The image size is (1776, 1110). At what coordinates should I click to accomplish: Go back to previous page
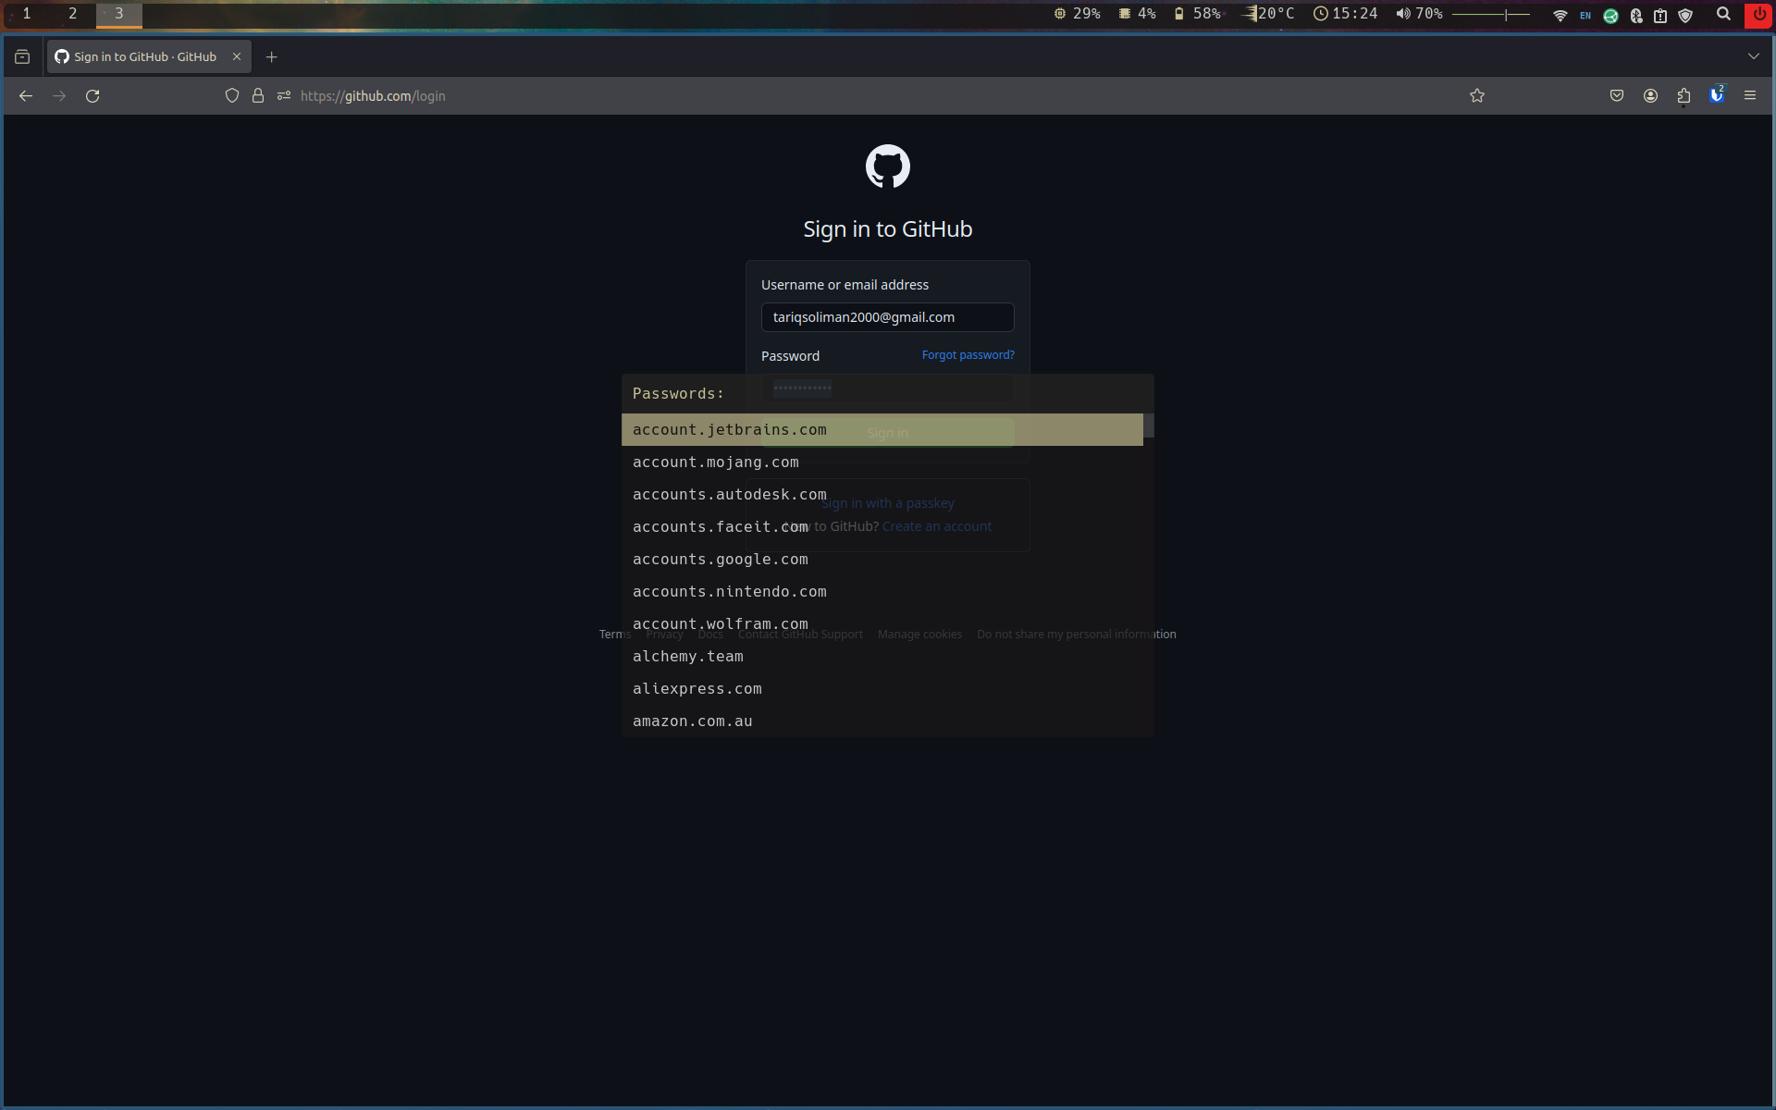26,96
